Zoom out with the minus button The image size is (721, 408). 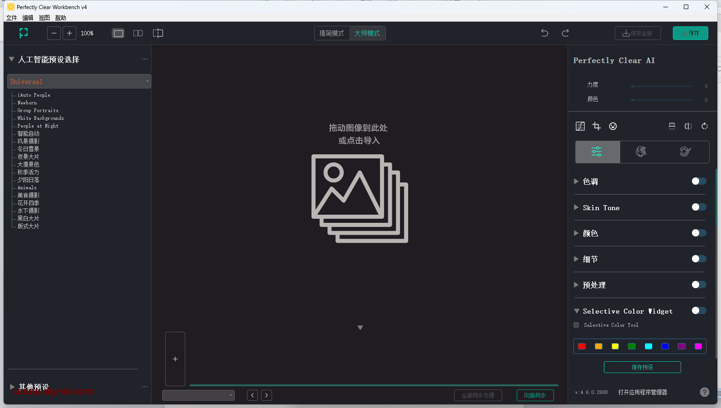54,33
